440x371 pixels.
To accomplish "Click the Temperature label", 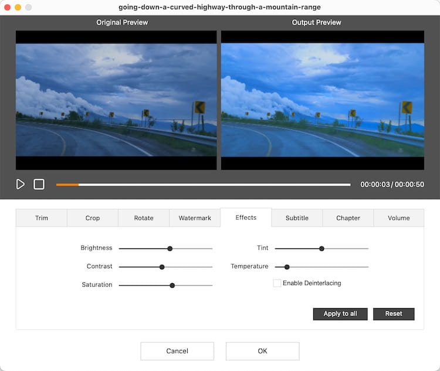I will coord(249,267).
